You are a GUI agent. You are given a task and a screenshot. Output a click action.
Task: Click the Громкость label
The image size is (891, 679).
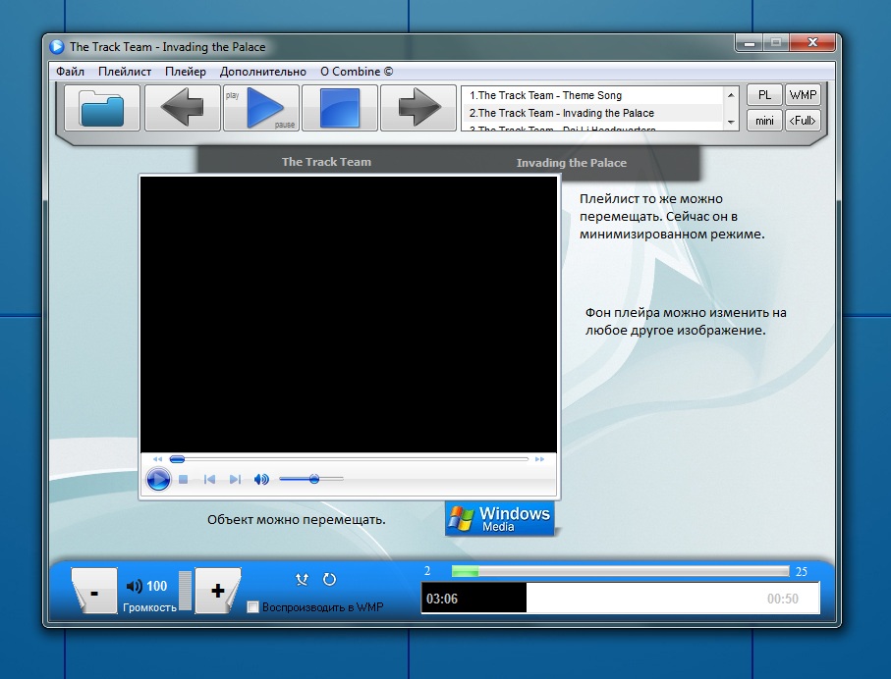149,607
